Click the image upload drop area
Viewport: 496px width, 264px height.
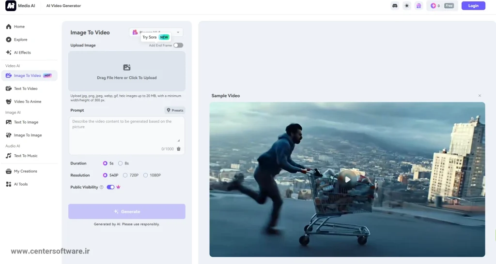[127, 72]
